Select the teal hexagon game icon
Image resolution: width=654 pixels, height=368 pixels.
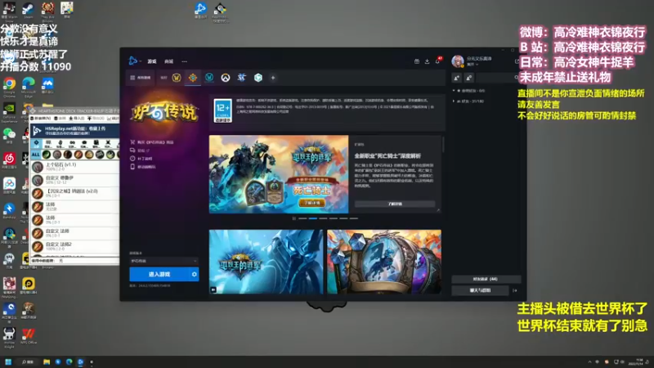(258, 78)
